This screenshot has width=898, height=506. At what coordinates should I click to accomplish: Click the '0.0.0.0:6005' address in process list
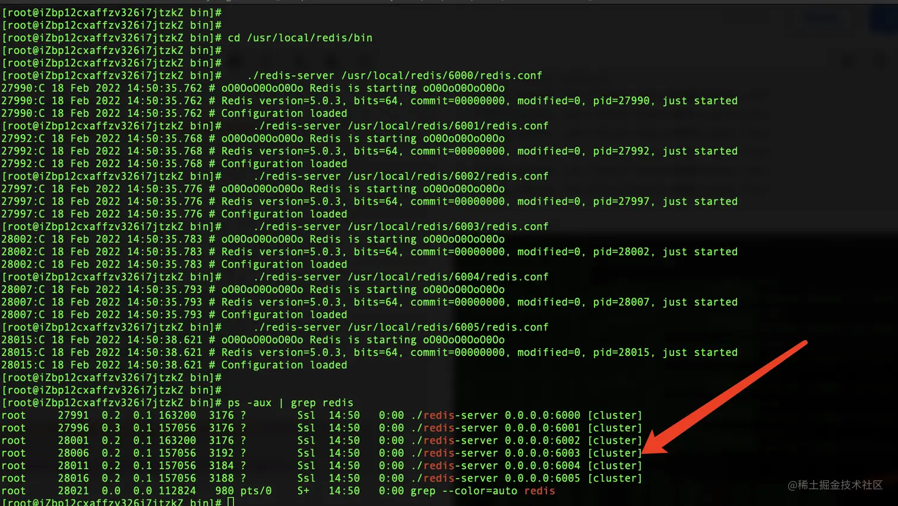[x=543, y=478]
